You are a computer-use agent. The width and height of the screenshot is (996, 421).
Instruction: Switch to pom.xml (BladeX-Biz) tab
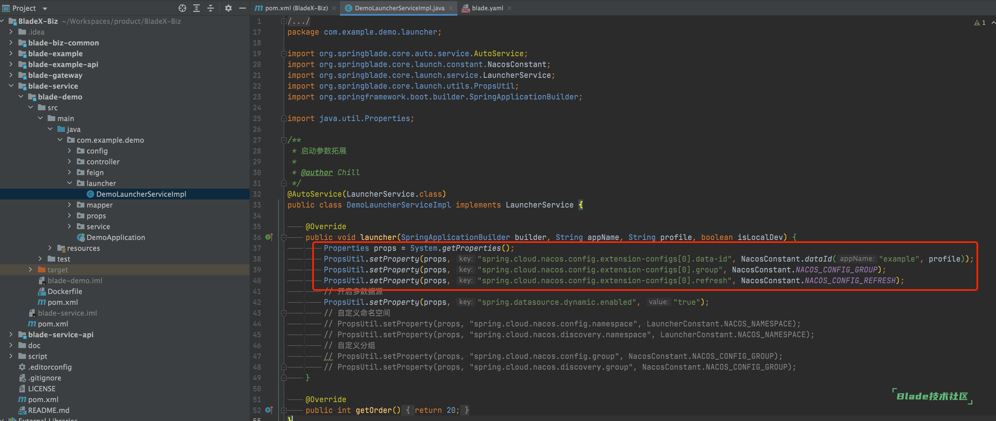tap(296, 8)
